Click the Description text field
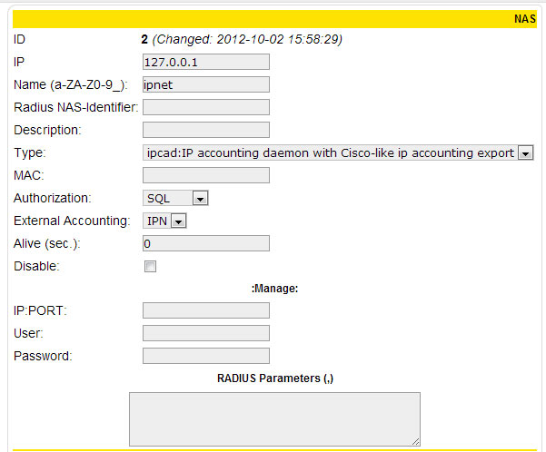This screenshot has width=546, height=452. coord(206,130)
